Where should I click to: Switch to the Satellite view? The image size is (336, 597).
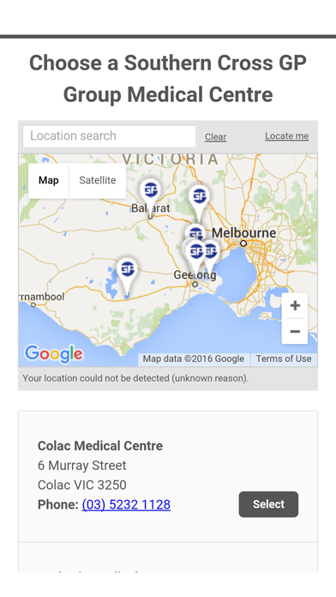[98, 180]
